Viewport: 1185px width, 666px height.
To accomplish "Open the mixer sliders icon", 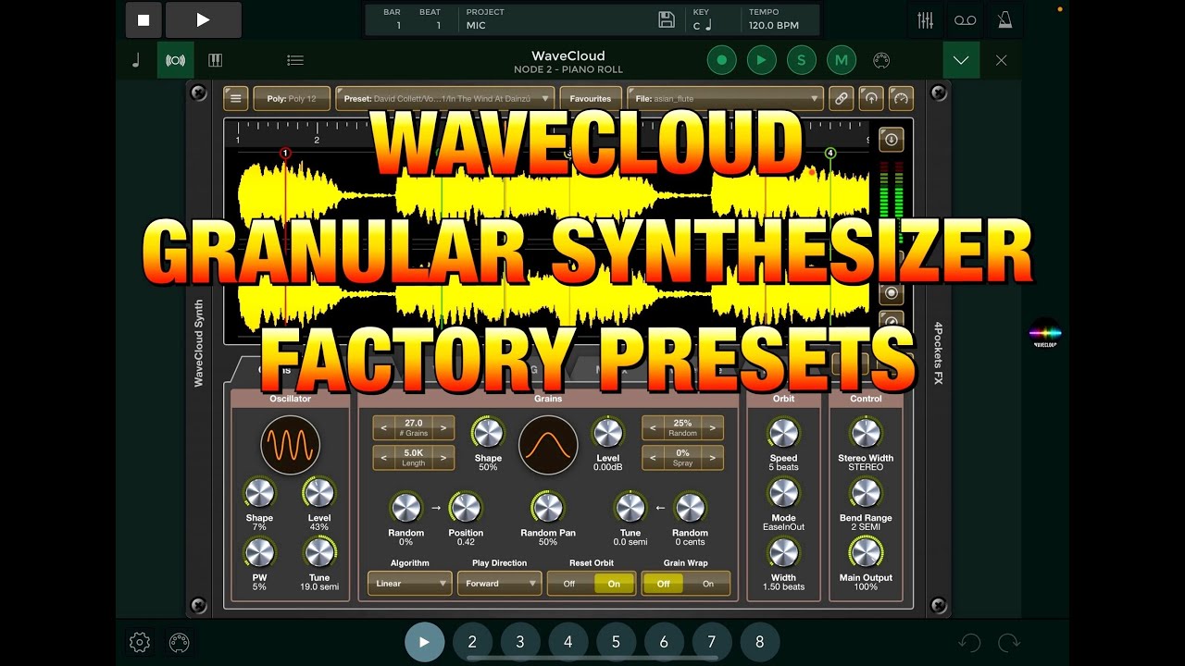I will point(925,20).
